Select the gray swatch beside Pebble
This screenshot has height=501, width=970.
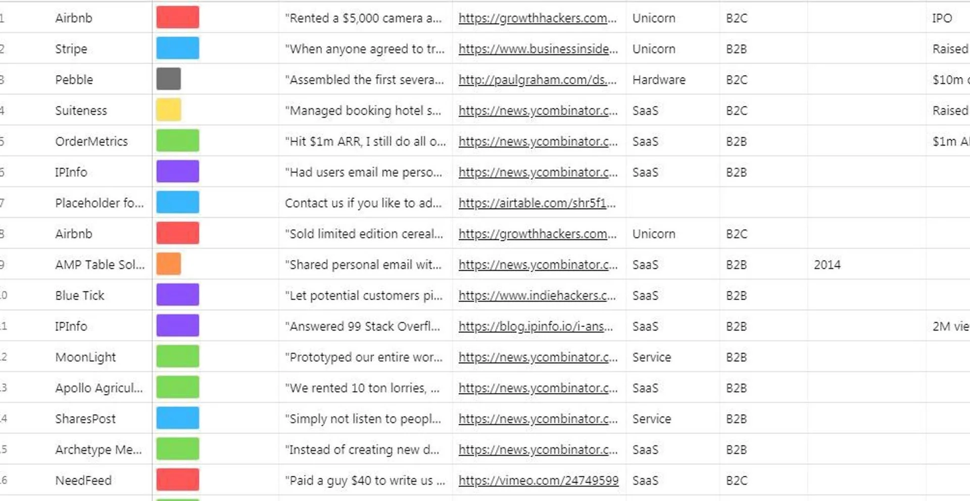click(168, 79)
